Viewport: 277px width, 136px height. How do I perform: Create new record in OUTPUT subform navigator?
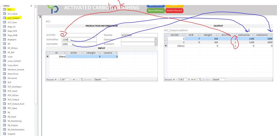[195, 80]
